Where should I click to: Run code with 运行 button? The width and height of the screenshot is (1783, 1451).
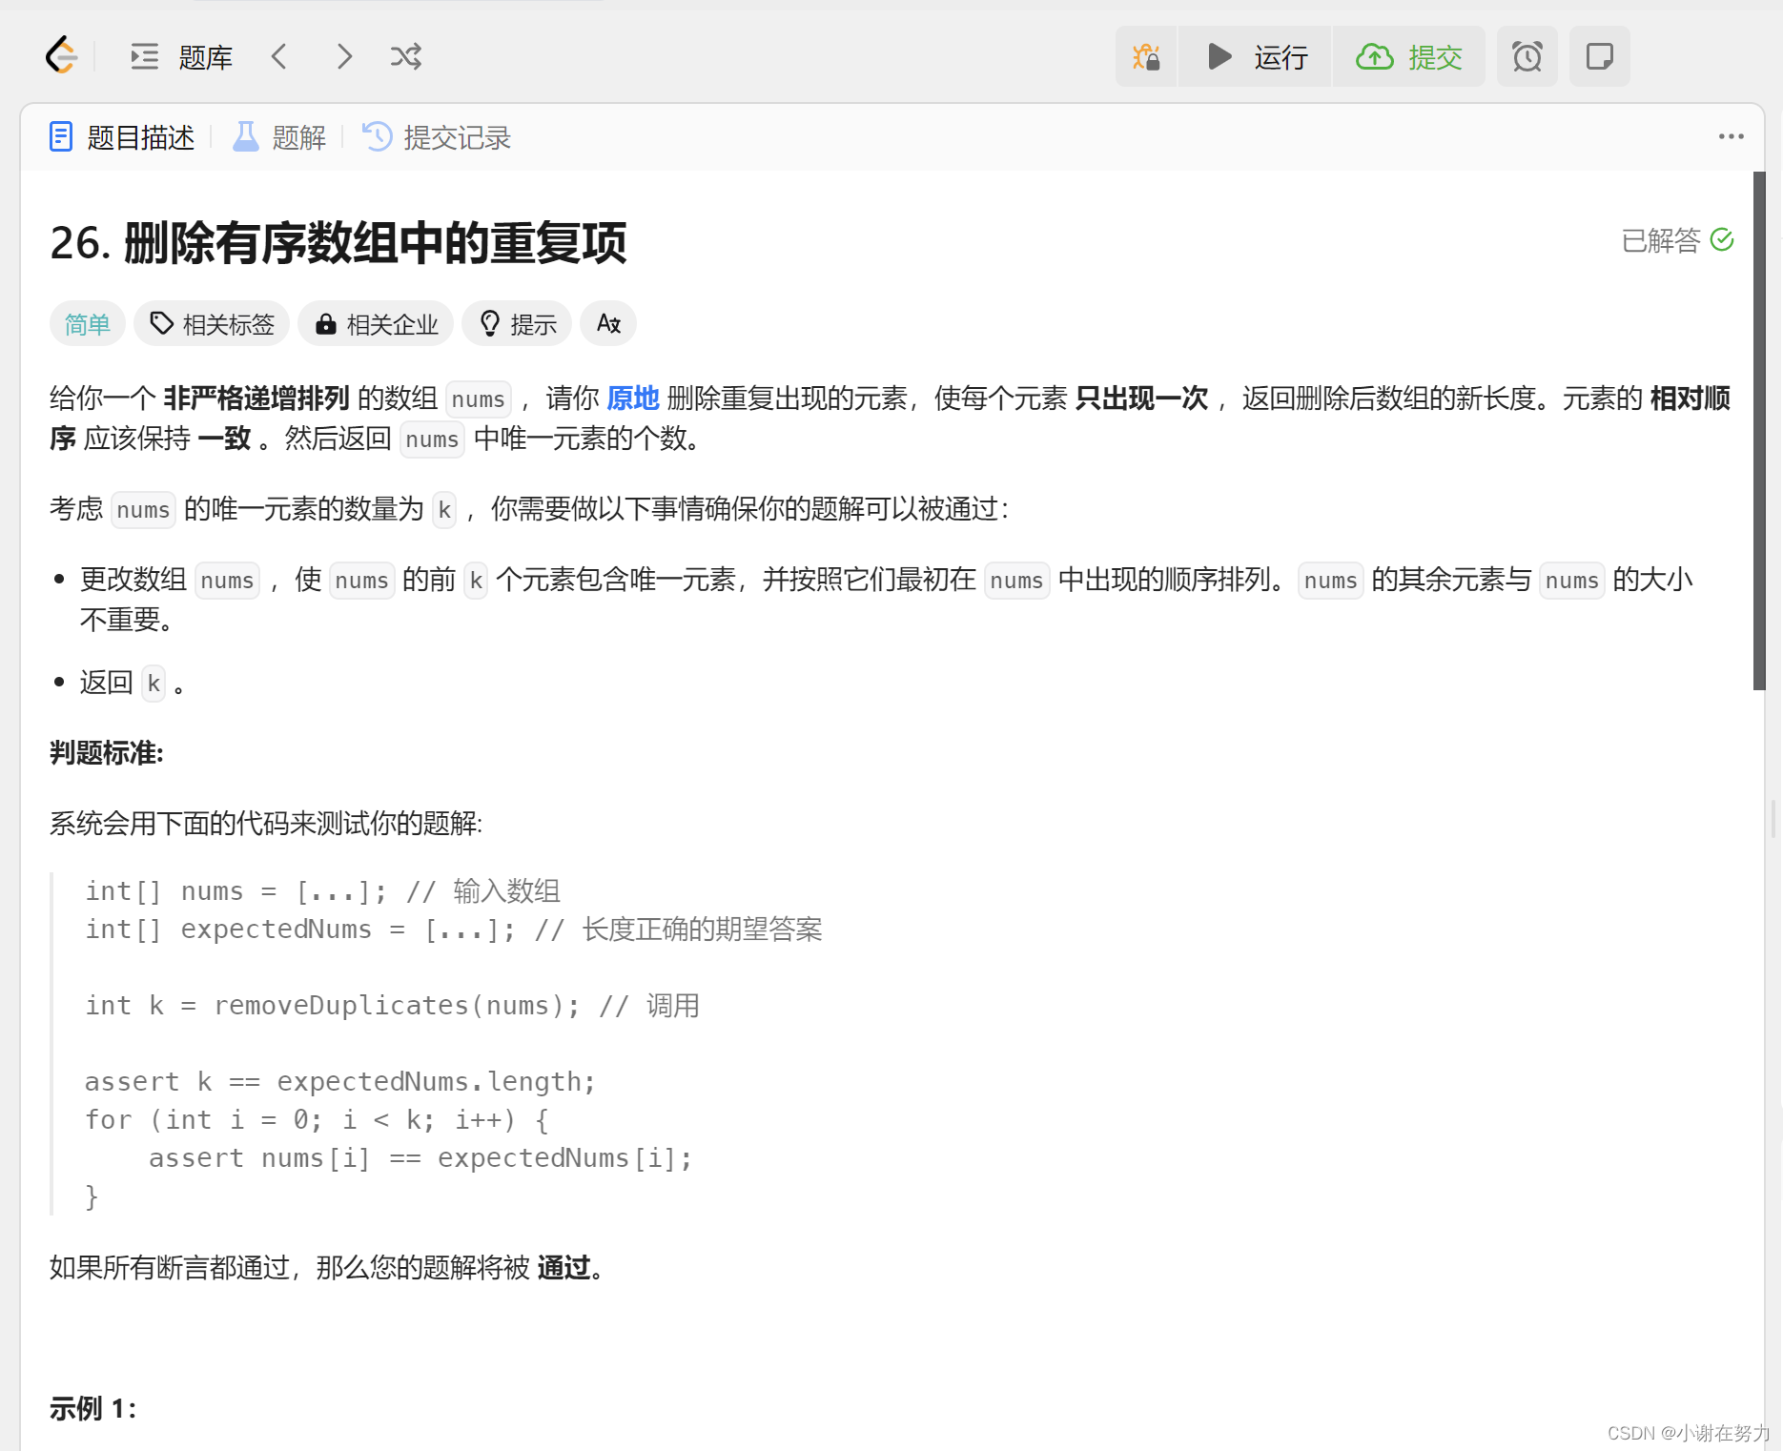(1256, 57)
